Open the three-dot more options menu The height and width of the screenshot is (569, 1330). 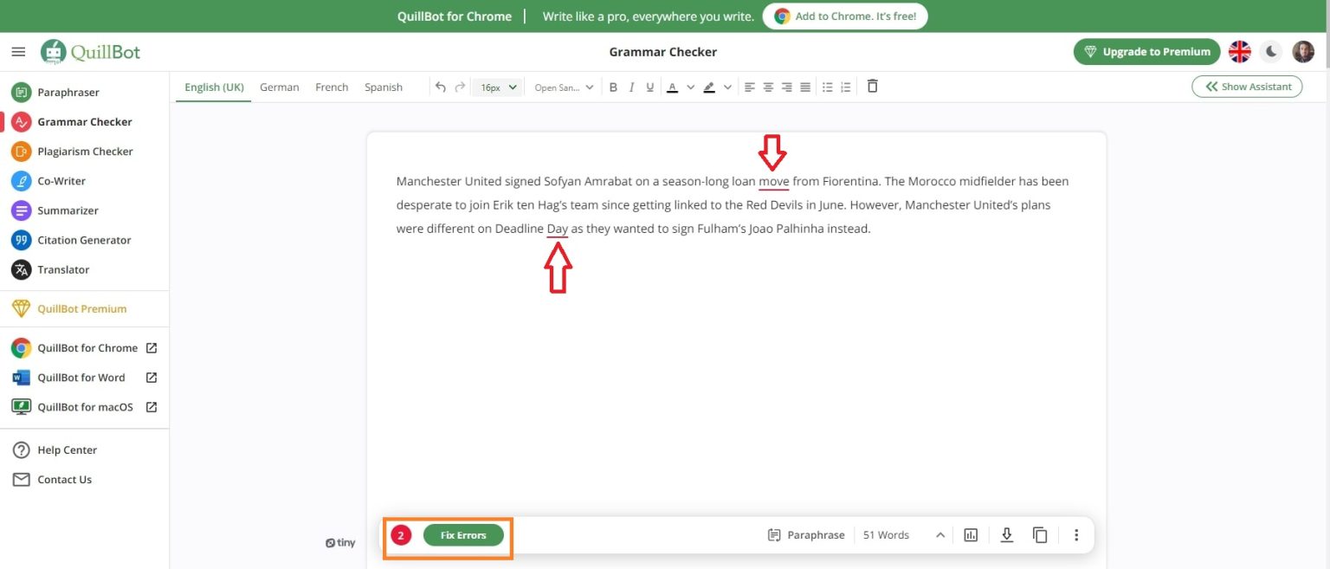click(x=1076, y=535)
